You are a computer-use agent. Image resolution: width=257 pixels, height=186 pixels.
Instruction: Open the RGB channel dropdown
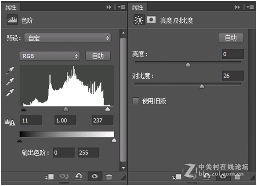pos(49,56)
